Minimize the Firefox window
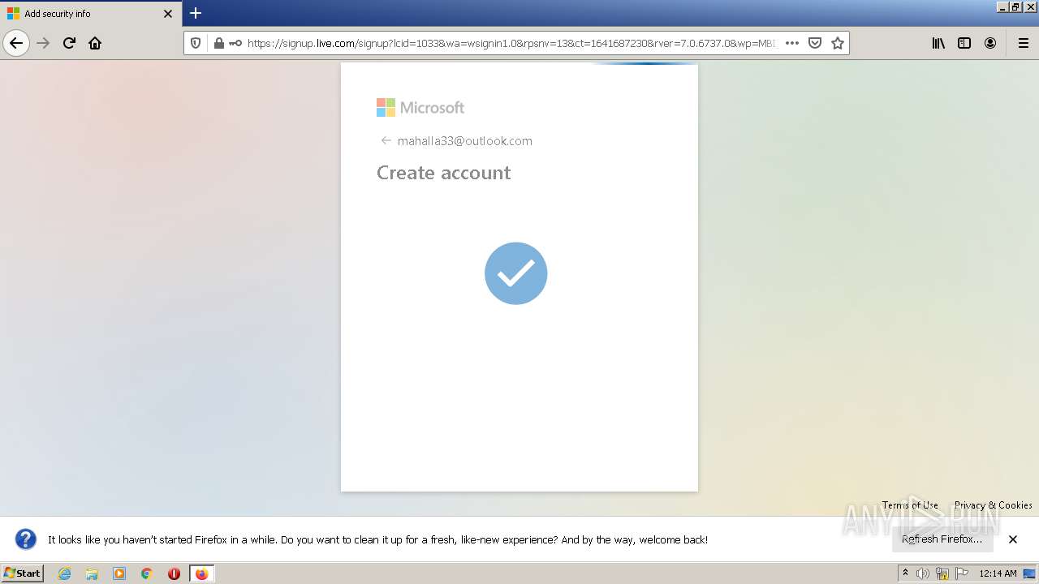Screen dimensions: 1039x584 click(x=1003, y=6)
